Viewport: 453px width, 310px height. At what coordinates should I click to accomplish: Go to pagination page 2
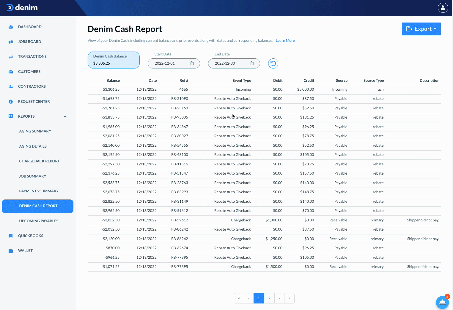pyautogui.click(x=269, y=298)
